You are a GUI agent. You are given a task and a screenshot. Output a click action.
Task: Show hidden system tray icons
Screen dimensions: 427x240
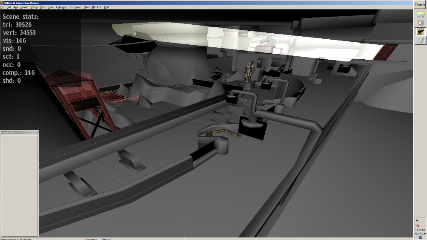tap(417, 220)
